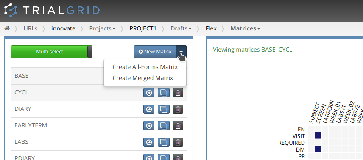This screenshot has width=363, height=160.
Task: Delete the EARLYTERM matrix
Action: 178,126
